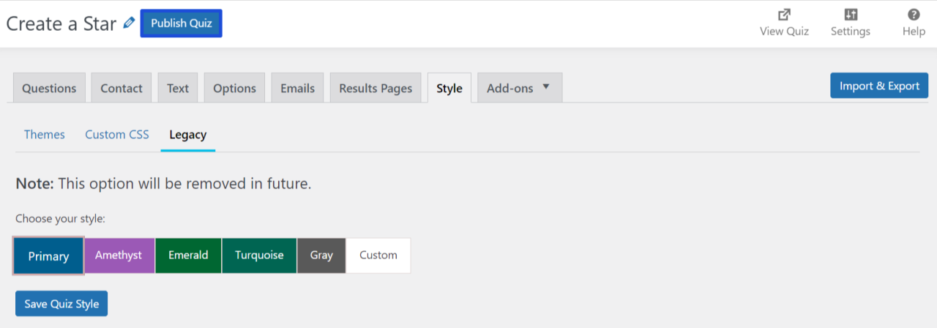Switch to the Results Pages tab

pos(376,88)
